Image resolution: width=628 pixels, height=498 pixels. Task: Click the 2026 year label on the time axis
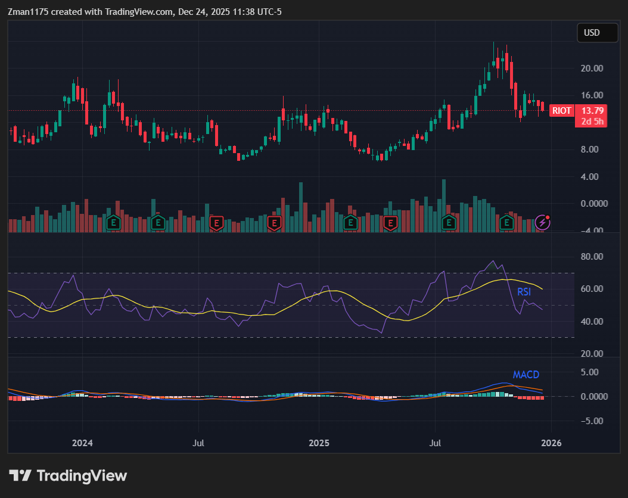(552, 443)
